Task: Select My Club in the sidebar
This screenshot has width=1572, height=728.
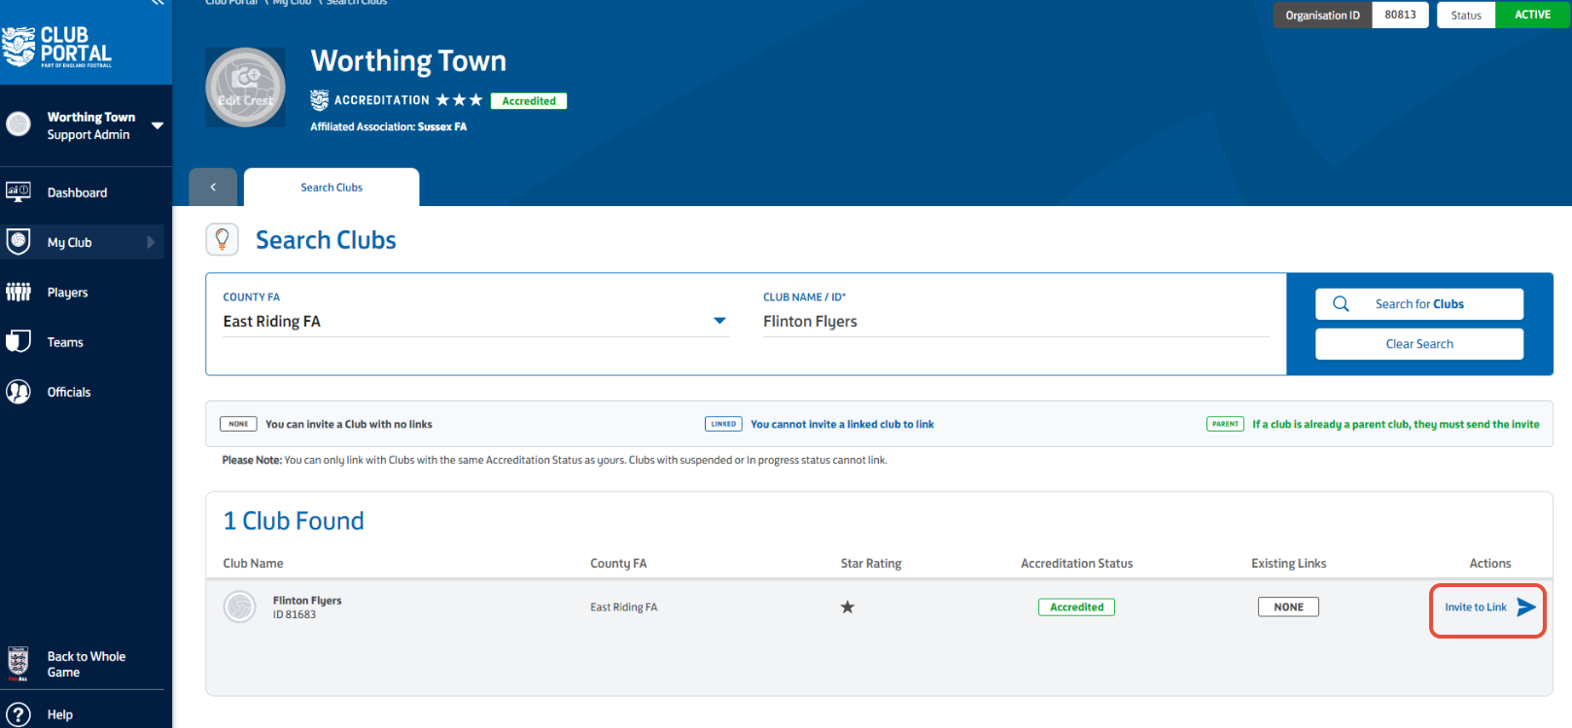Action: (69, 243)
